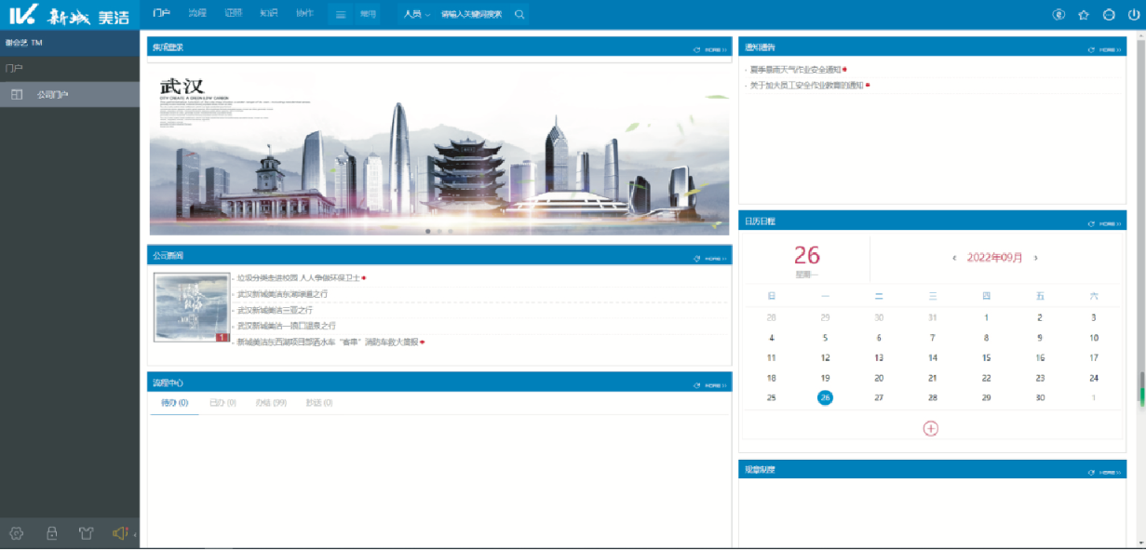This screenshot has height=550, width=1146.
Task: Click the search magnifier icon
Action: click(519, 15)
